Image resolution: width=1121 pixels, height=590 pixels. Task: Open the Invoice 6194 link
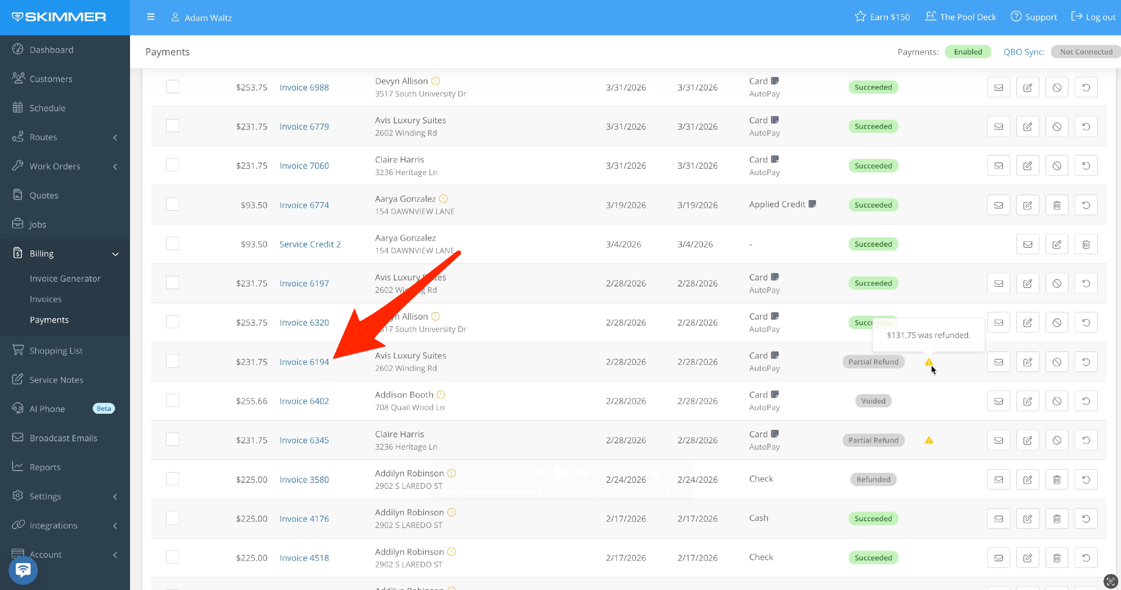click(304, 362)
